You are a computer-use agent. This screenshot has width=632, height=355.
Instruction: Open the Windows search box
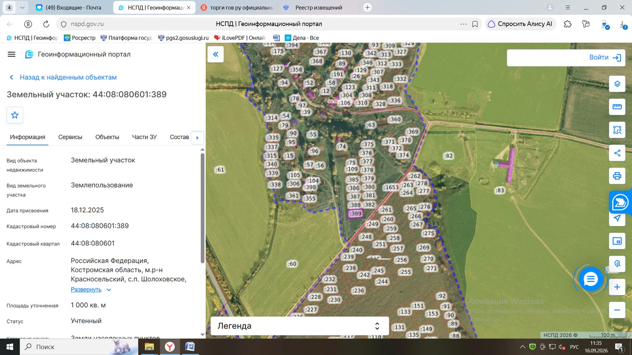[79, 347]
